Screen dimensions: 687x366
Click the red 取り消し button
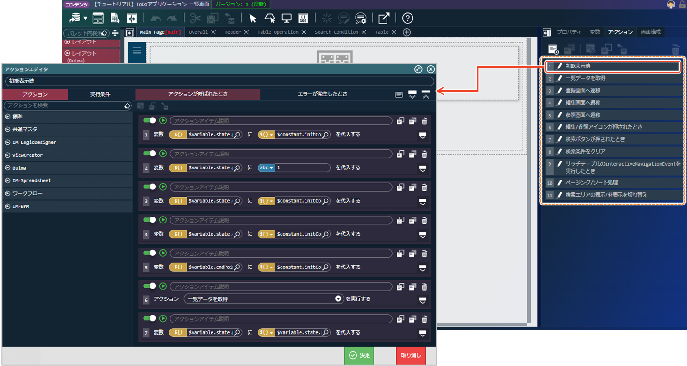[411, 355]
